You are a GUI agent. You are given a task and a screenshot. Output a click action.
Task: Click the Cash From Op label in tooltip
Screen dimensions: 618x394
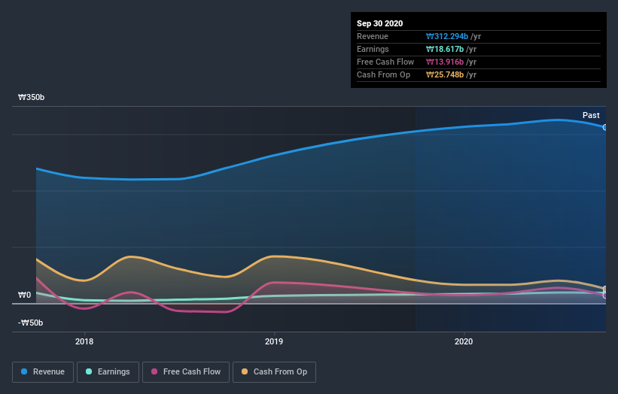click(383, 74)
